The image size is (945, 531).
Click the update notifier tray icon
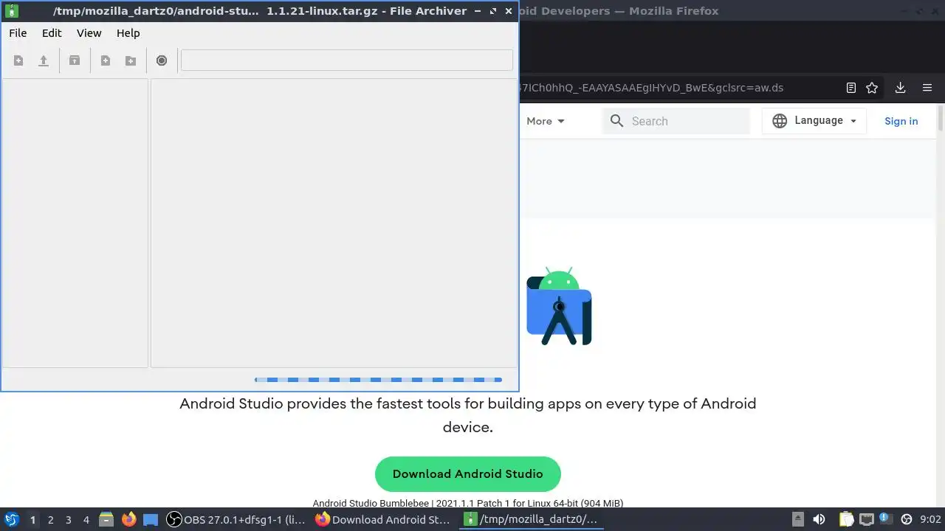pos(886,519)
